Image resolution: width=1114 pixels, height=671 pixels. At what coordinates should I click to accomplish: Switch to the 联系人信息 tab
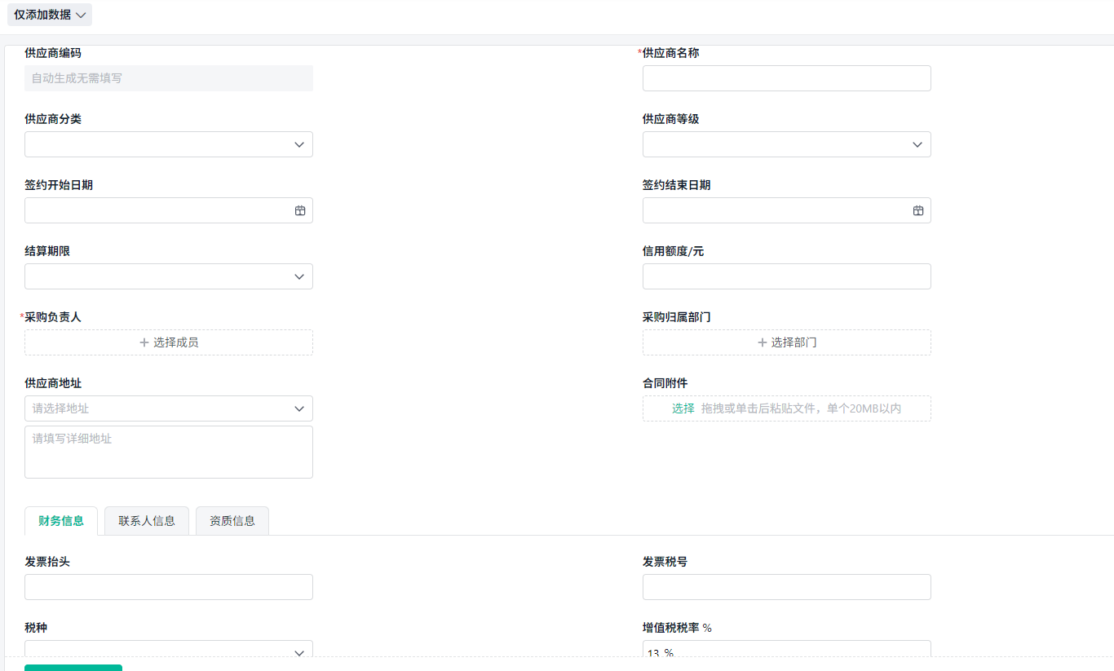147,521
